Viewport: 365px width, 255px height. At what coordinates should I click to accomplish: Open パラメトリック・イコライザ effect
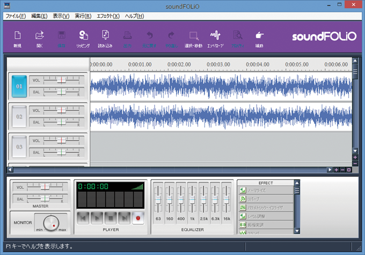tap(266, 208)
